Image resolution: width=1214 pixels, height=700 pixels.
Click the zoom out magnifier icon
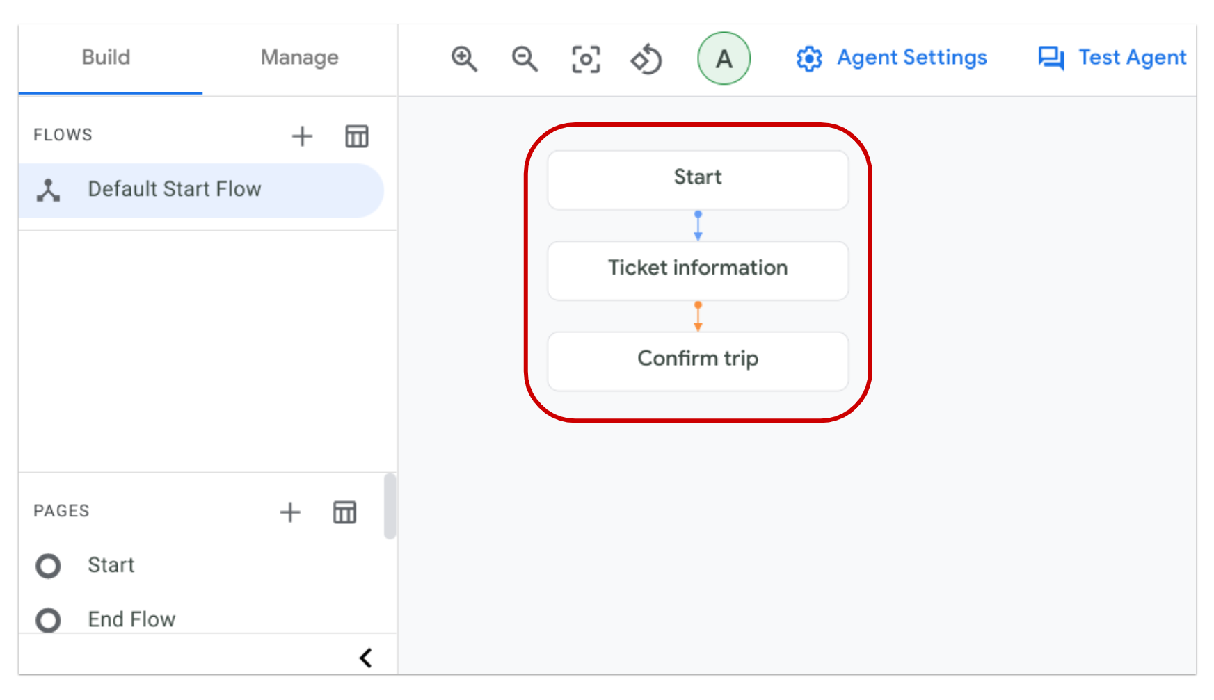[x=525, y=59]
